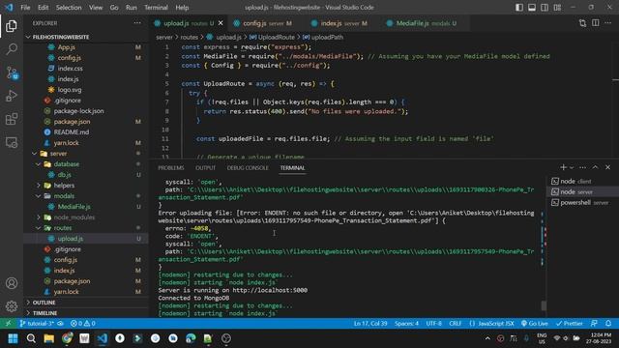Open README.md in the explorer

86,132
